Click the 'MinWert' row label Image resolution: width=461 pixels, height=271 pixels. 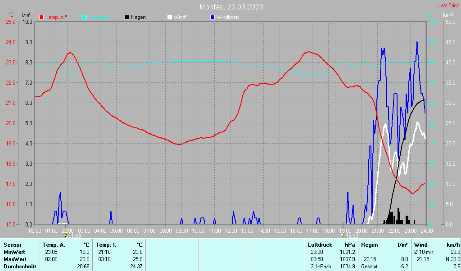click(x=14, y=252)
